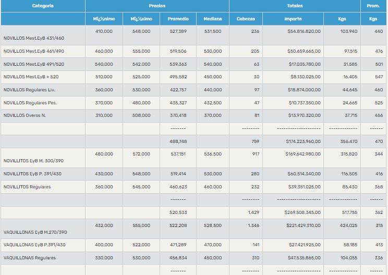Select the Cabezas column subheader
The width and height of the screenshot is (388, 275).
pyautogui.click(x=246, y=19)
